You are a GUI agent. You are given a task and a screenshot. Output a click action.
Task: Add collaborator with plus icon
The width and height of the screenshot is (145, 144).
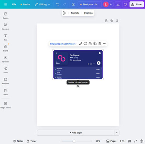(111, 4)
